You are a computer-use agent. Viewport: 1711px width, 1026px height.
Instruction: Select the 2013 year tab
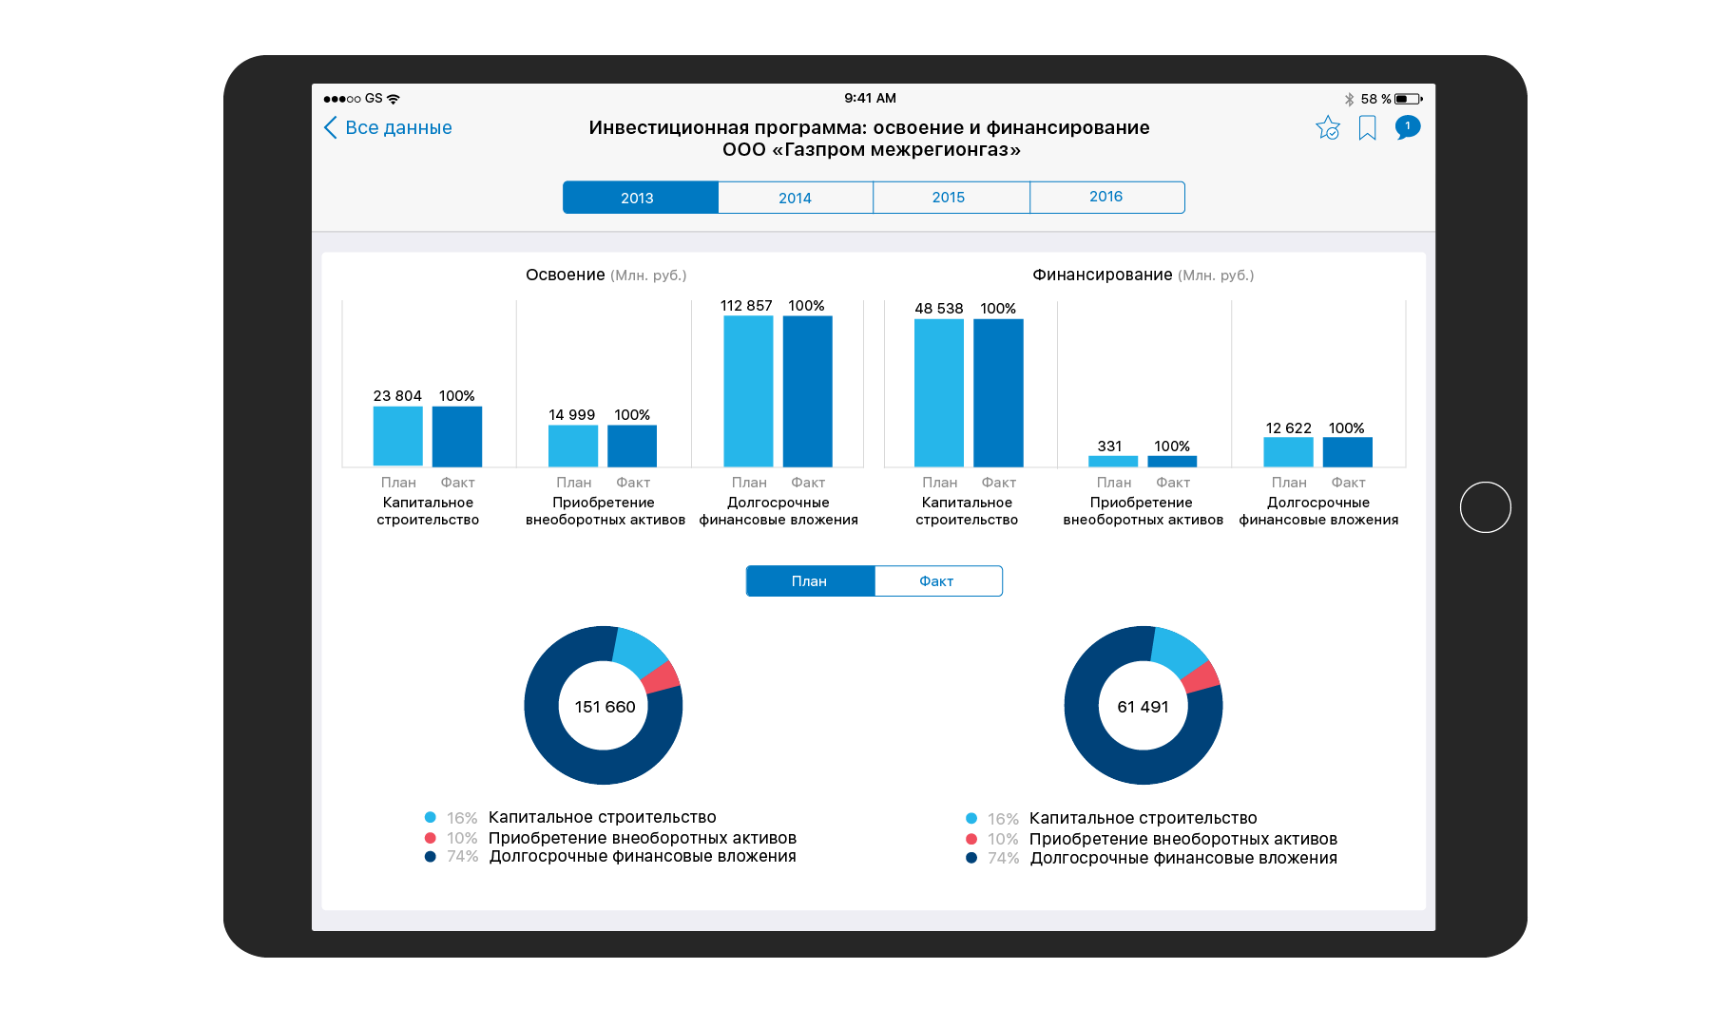tap(640, 198)
